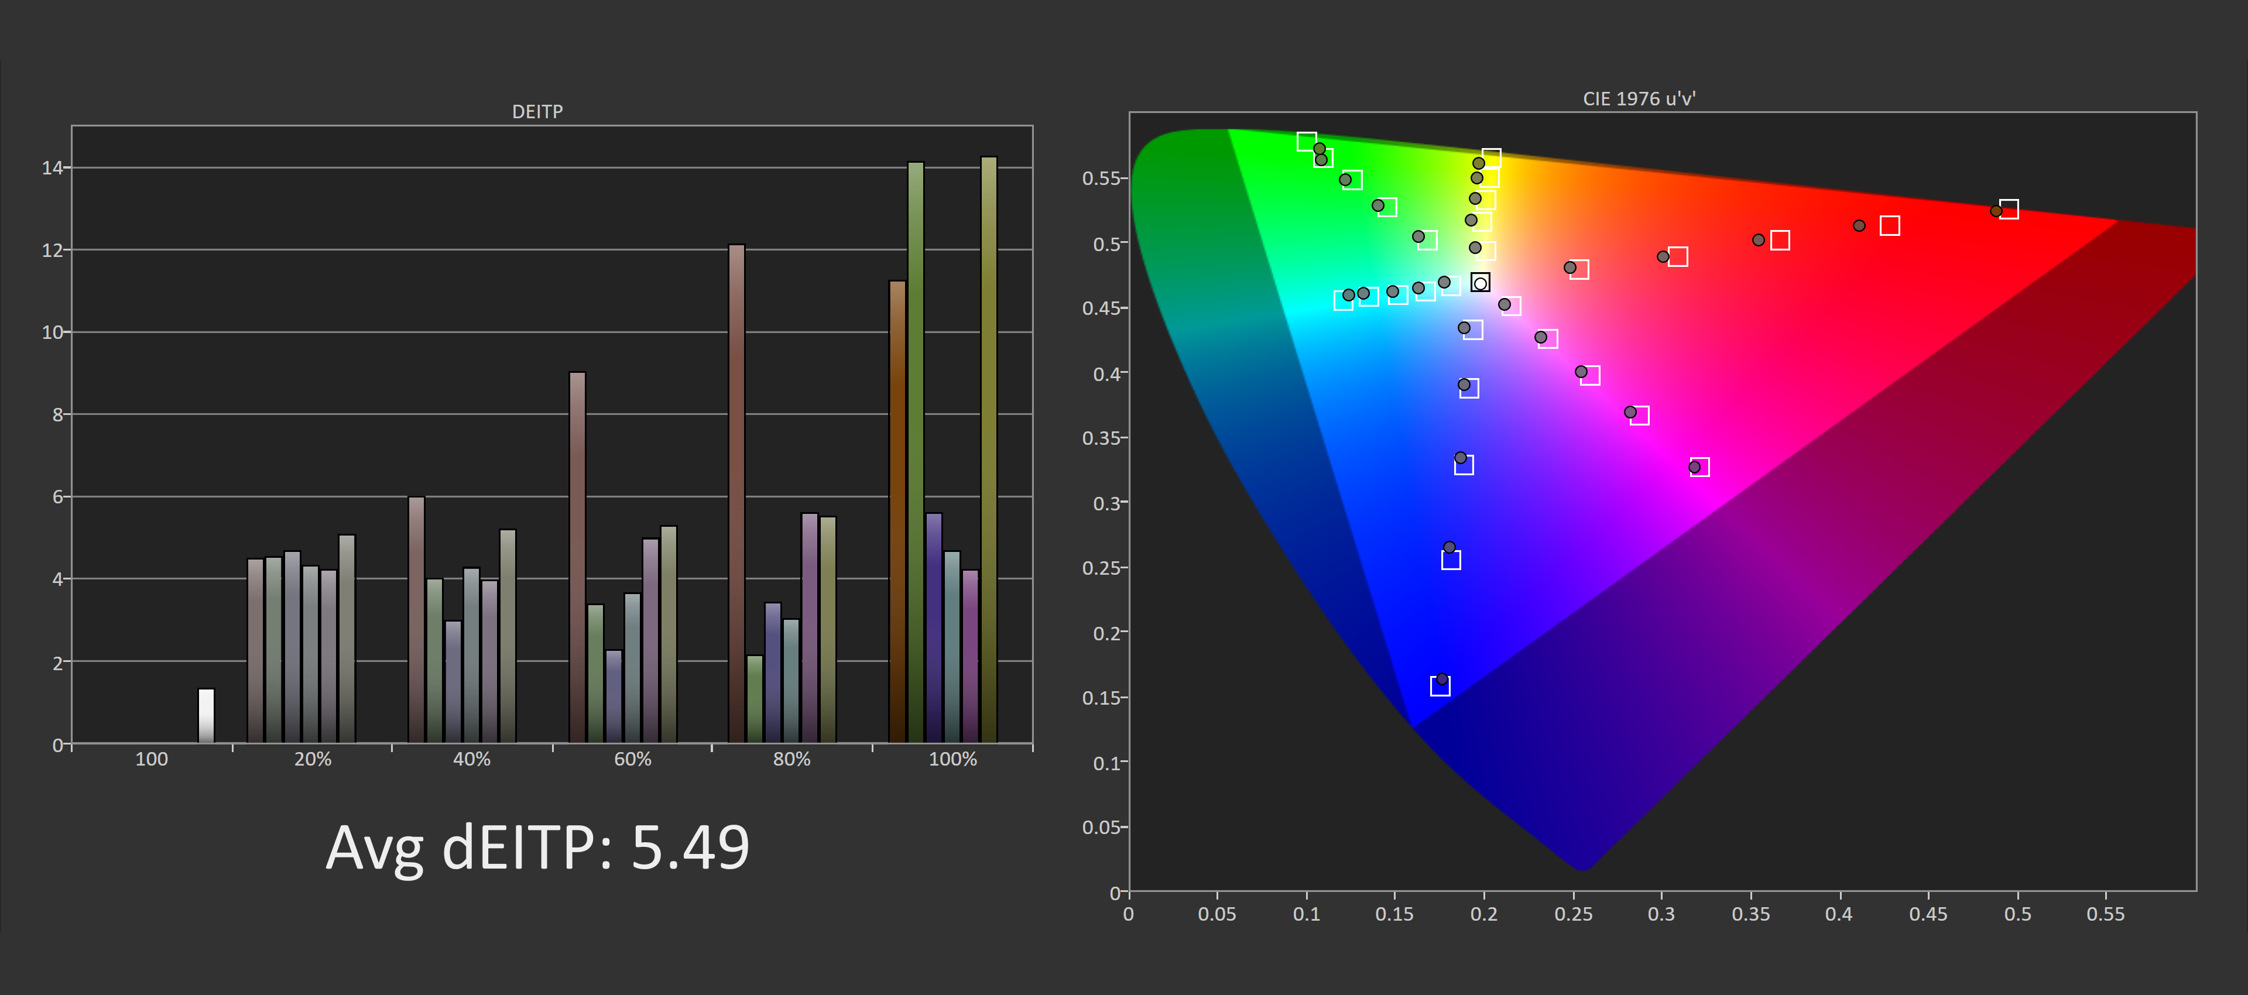The width and height of the screenshot is (2248, 995).
Task: Click the Avg dEITP 5.49 readout
Action: coord(537,848)
